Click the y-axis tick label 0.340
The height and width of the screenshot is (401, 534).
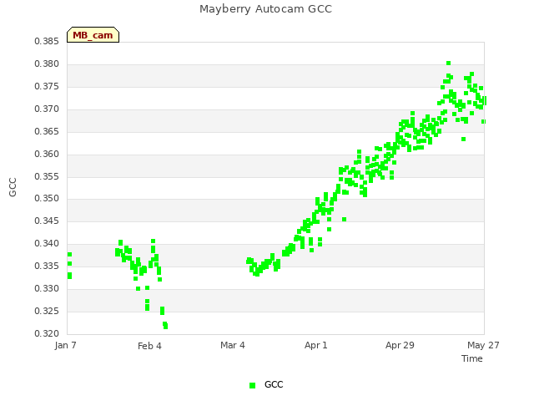(x=47, y=243)
